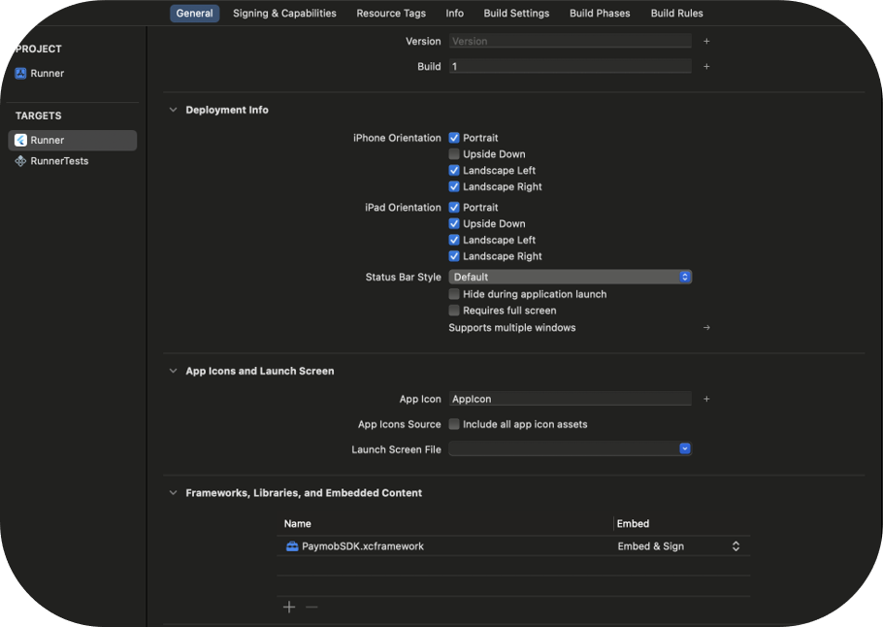Click plus icon next to App Icon field
Image resolution: width=883 pixels, height=627 pixels.
coord(706,399)
